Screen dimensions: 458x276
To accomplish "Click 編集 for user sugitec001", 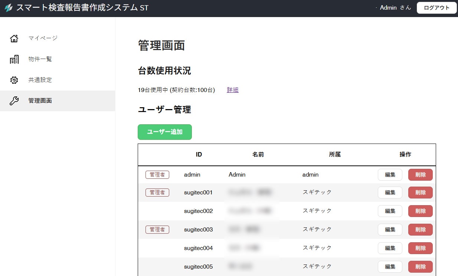I will [x=390, y=193].
